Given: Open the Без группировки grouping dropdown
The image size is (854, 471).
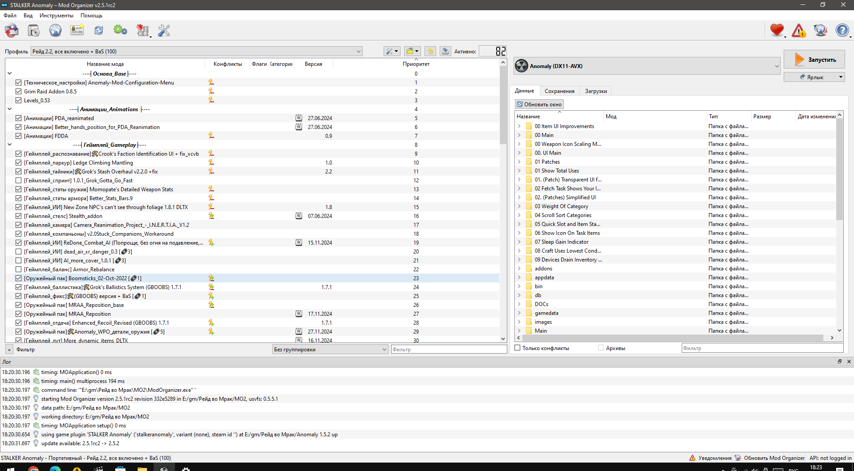Looking at the screenshot, I should point(330,349).
